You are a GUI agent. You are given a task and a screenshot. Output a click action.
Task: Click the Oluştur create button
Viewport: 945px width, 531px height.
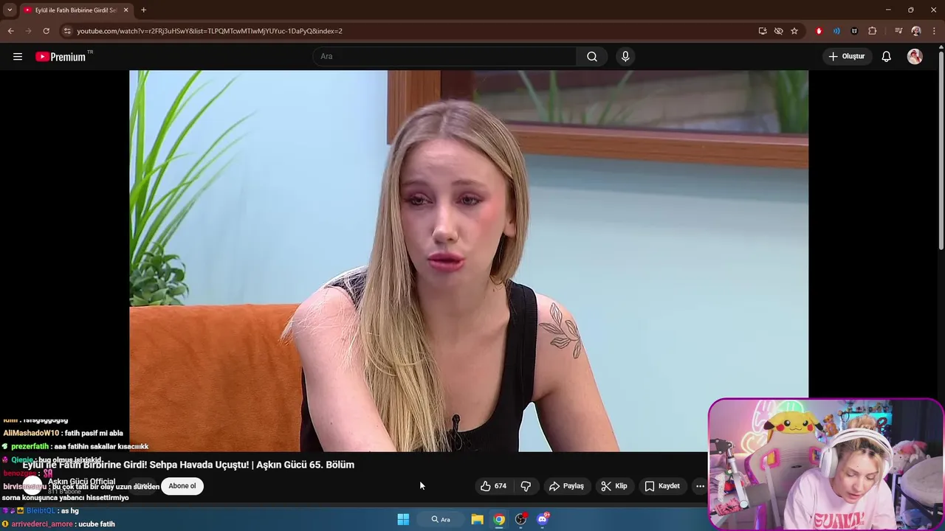[x=846, y=57]
